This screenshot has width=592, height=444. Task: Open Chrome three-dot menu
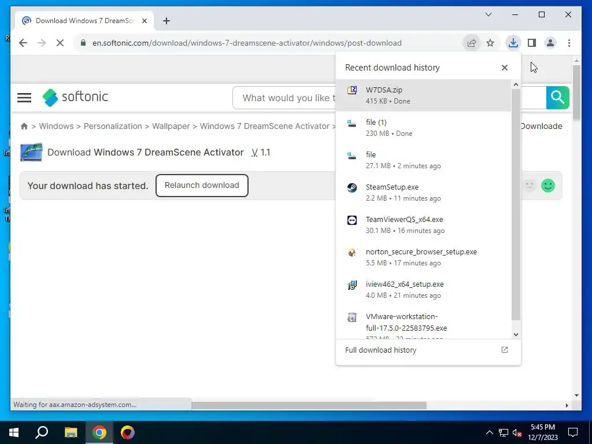[569, 43]
